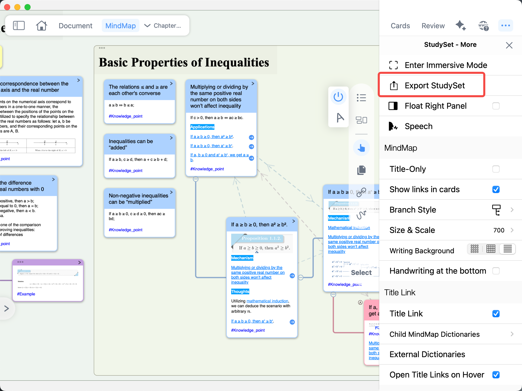Click the Enter Immersive Mode icon

pyautogui.click(x=393, y=65)
